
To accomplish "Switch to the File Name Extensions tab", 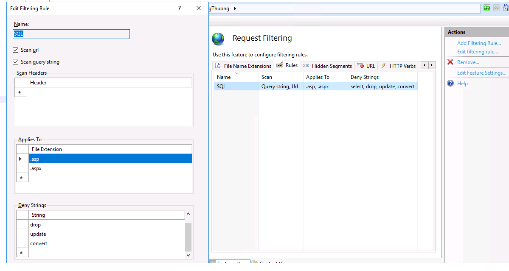I will tap(243, 66).
